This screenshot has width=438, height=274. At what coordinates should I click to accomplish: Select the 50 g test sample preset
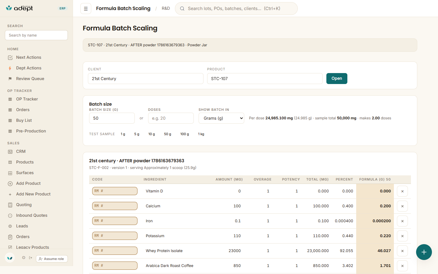(x=168, y=134)
